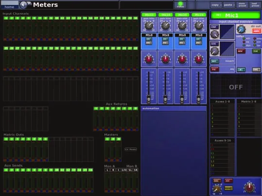Click red pan knob on leftmost channel strip
The image size is (262, 196).
149,59
